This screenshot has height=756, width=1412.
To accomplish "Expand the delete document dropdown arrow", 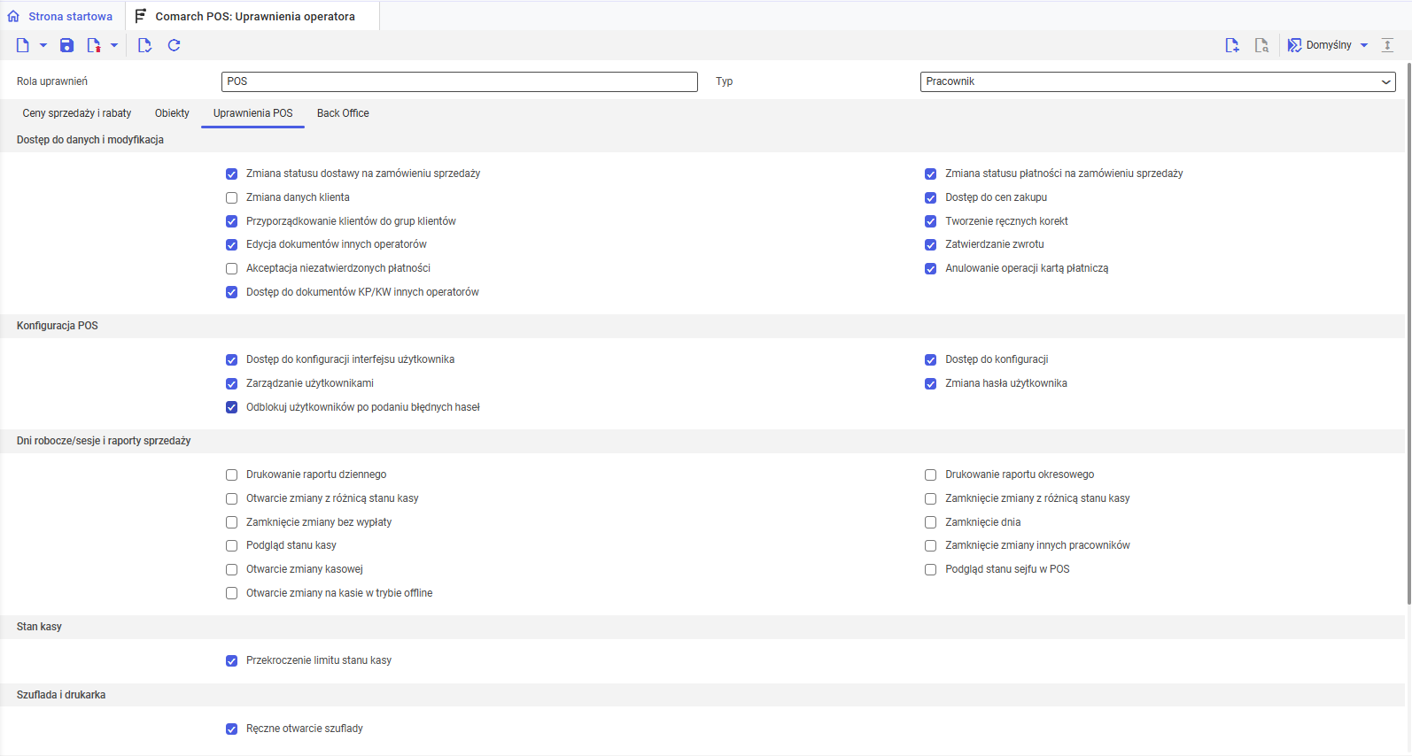I will [x=114, y=45].
